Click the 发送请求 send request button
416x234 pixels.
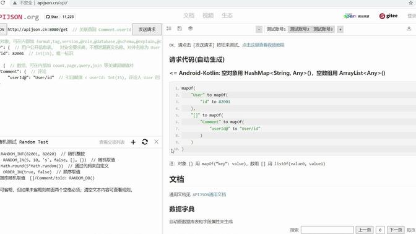point(147,30)
